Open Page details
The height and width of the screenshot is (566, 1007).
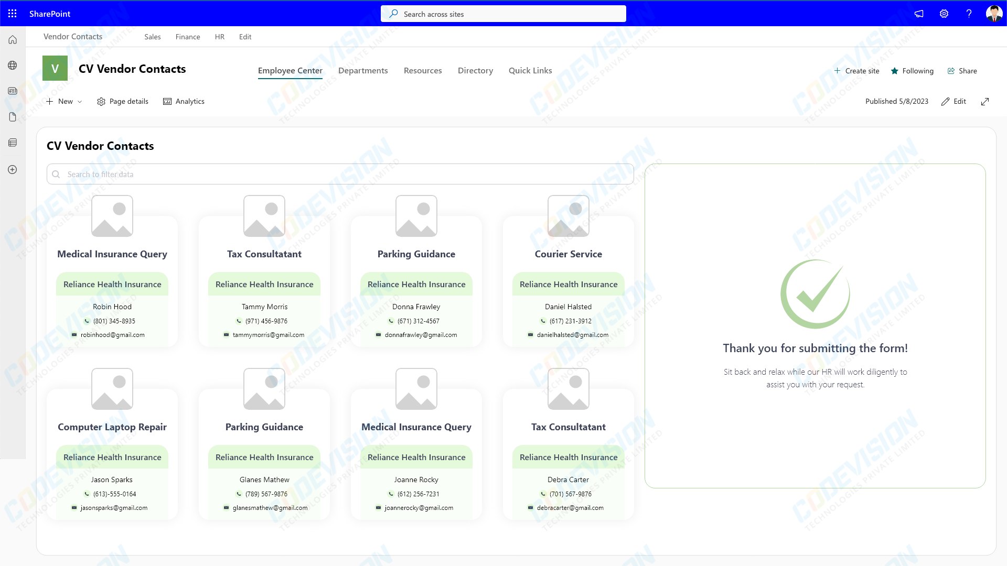pos(123,102)
